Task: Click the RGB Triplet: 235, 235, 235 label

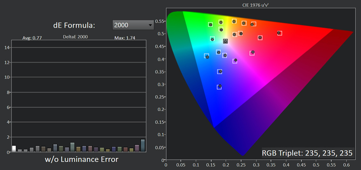Action: pos(307,153)
